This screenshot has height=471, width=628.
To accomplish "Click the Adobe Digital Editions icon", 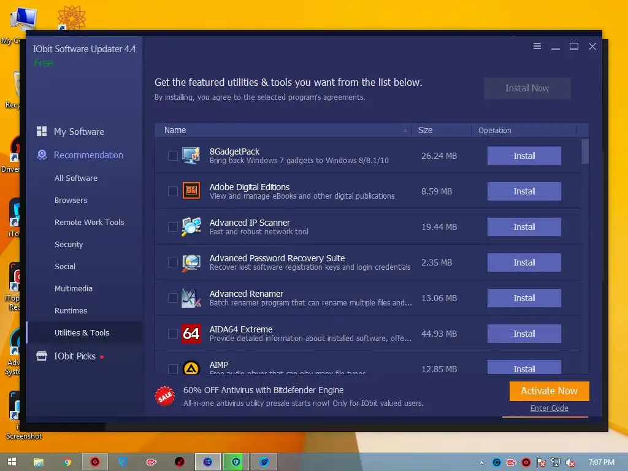I will point(191,191).
